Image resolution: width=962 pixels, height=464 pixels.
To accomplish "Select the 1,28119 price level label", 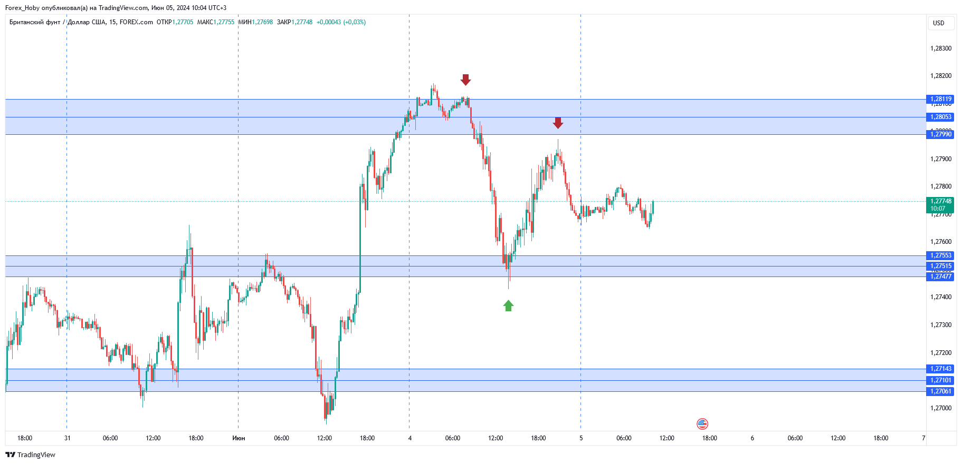I will 940,99.
